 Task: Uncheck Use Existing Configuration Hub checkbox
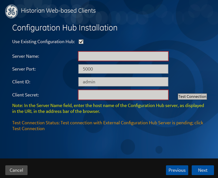81,42
